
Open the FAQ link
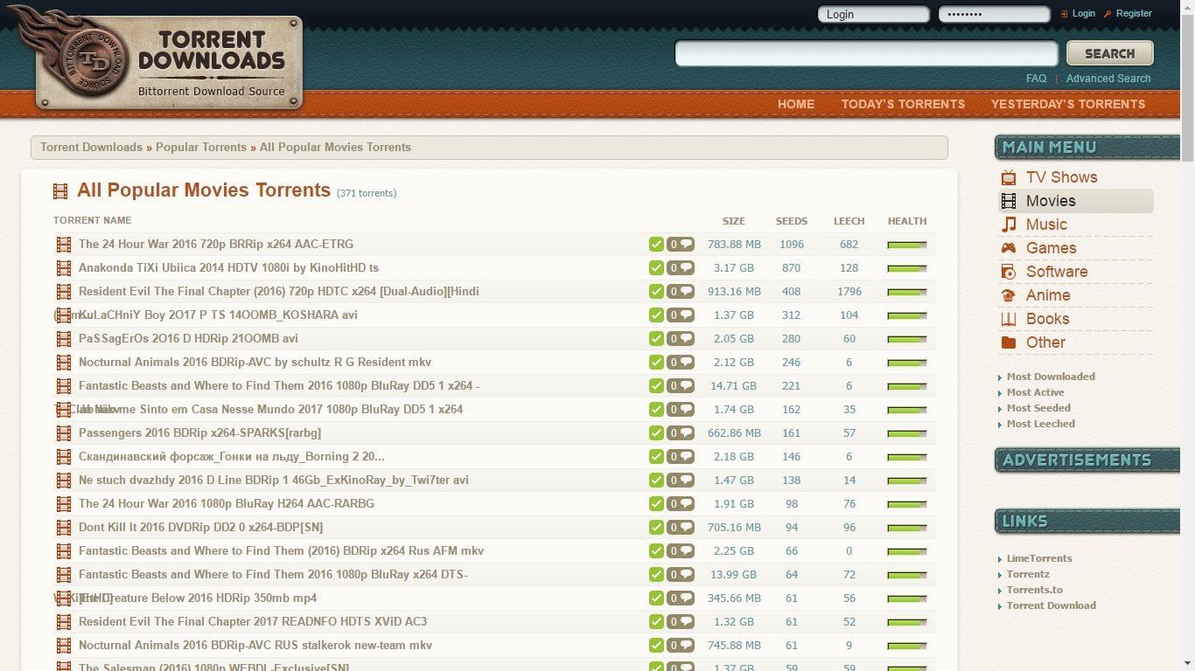click(x=1036, y=79)
